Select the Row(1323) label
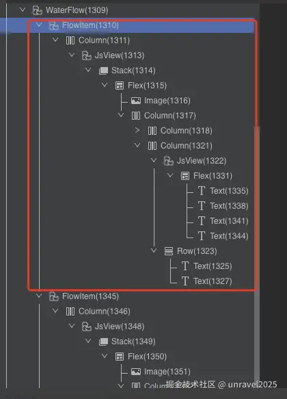 197,251
